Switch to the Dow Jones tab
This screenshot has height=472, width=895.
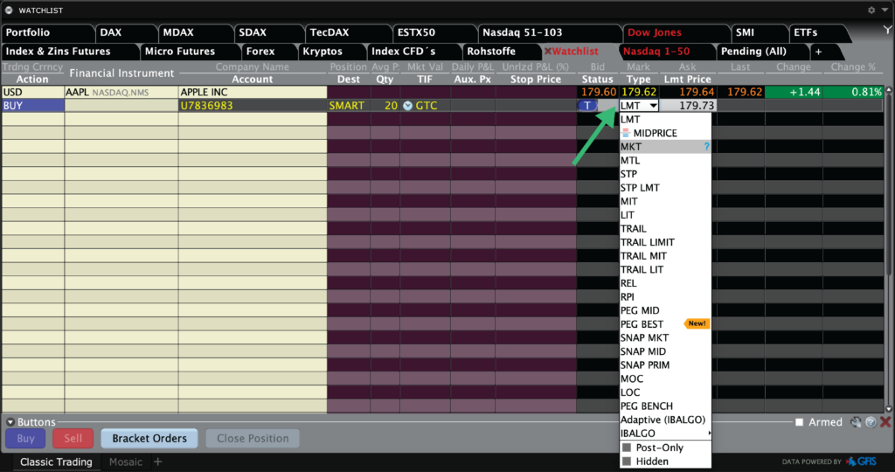tap(676, 32)
